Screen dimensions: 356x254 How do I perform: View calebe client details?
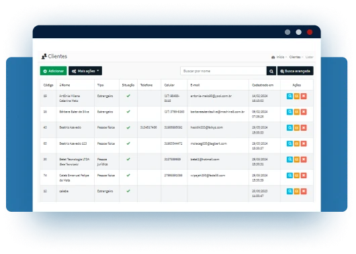(290, 191)
